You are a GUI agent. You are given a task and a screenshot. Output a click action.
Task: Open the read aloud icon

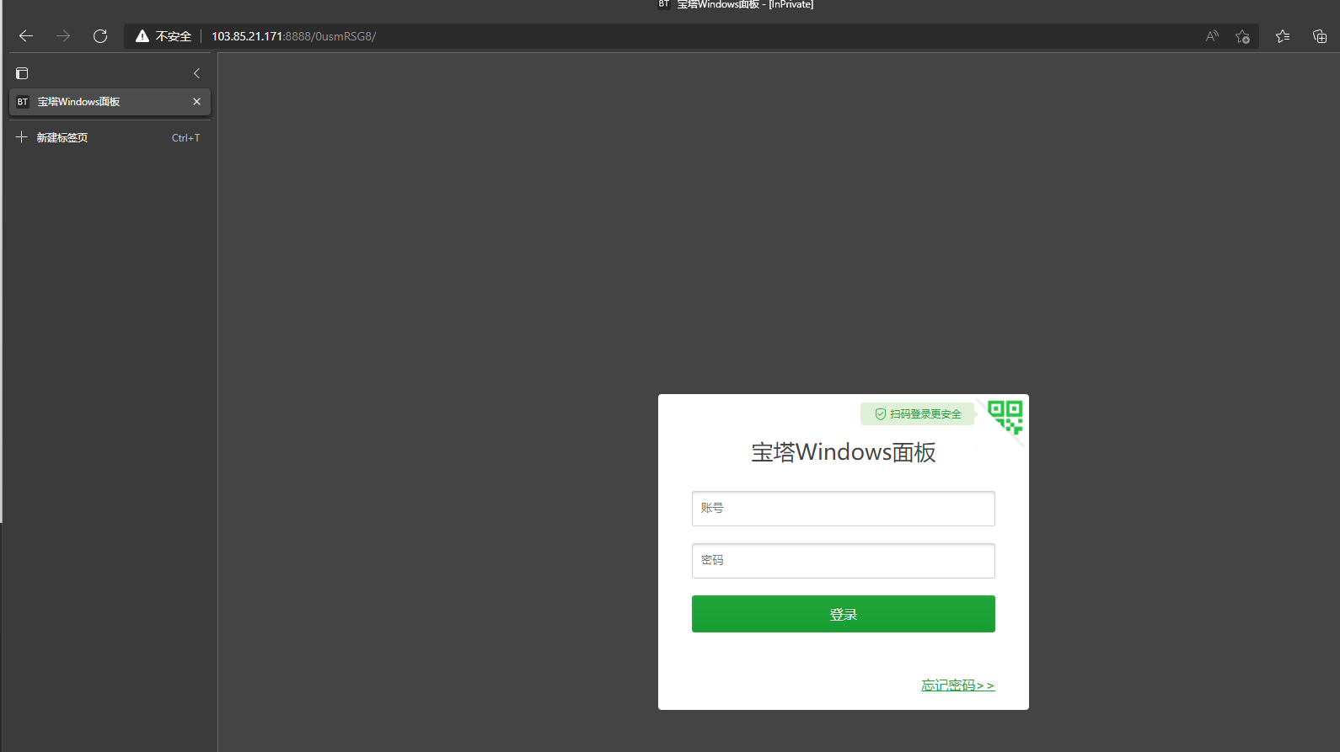[x=1212, y=36]
